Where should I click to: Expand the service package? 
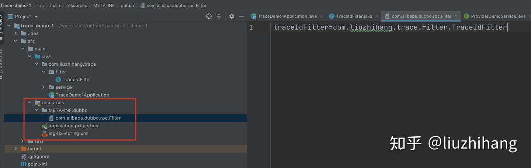pos(44,87)
